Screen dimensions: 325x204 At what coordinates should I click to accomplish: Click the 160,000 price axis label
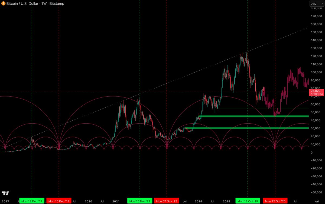click(x=317, y=24)
